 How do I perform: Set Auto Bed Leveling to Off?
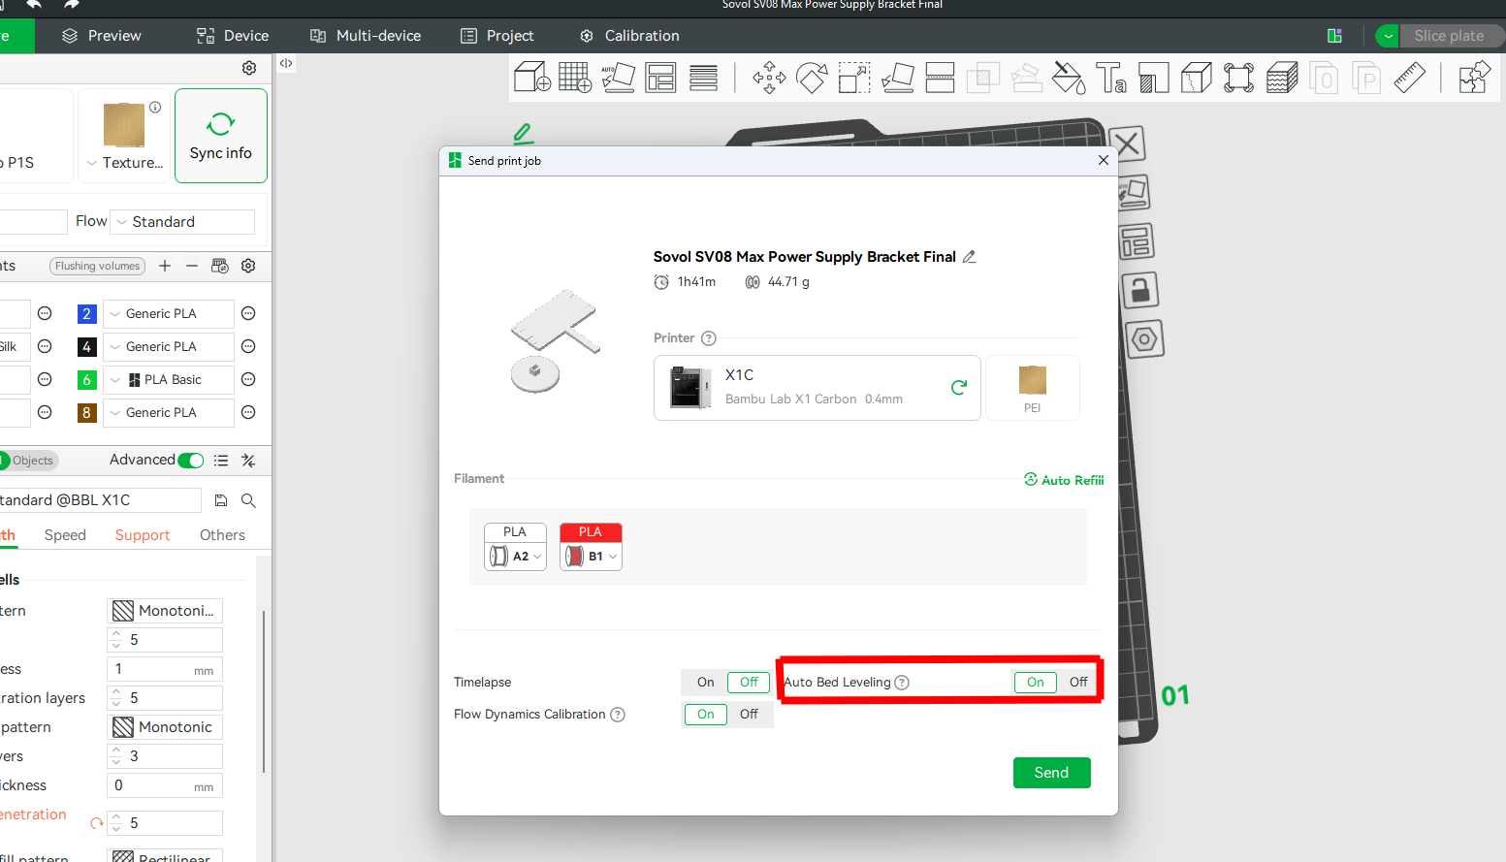click(x=1078, y=682)
